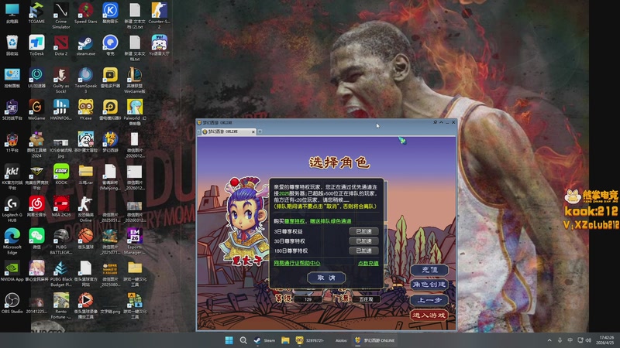The height and width of the screenshot is (348, 620).
Task: Open the Palworld desktop shortcut
Action: (134, 112)
